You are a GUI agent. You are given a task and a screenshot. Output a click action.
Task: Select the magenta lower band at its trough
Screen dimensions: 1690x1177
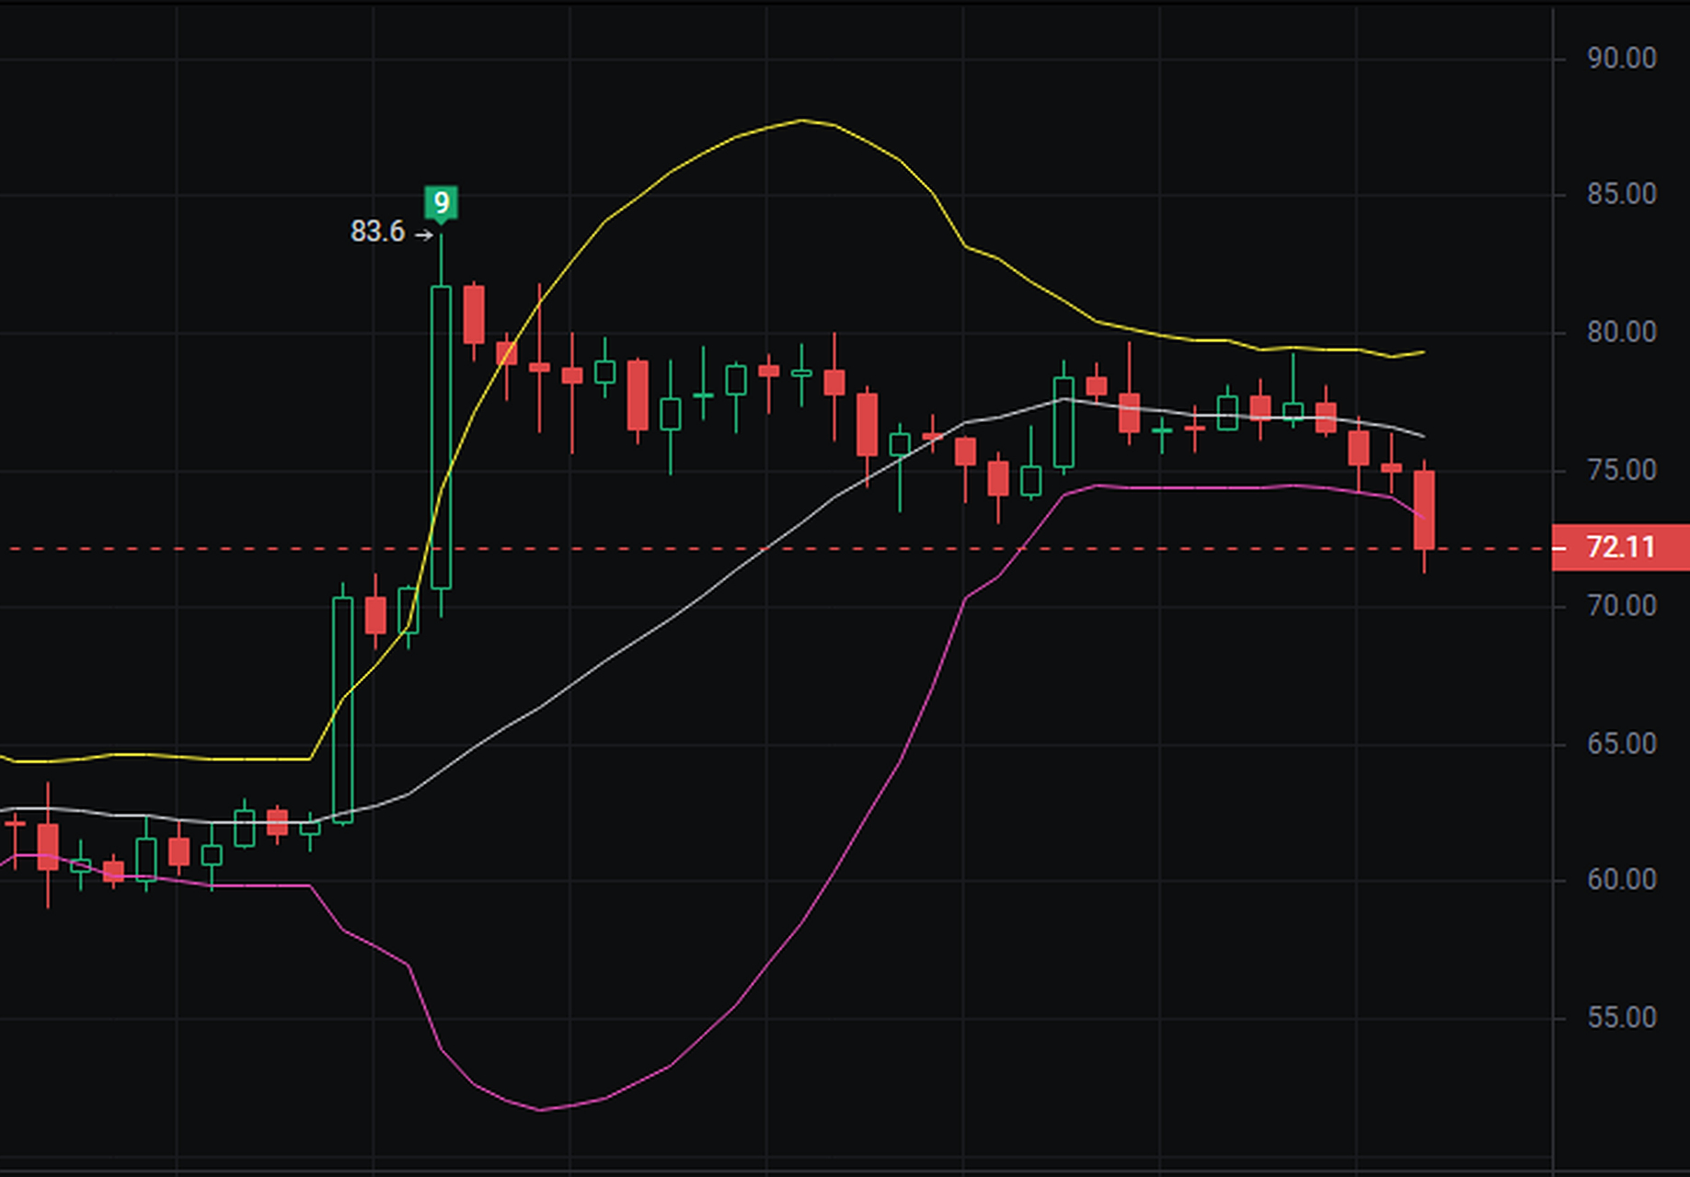click(540, 1110)
